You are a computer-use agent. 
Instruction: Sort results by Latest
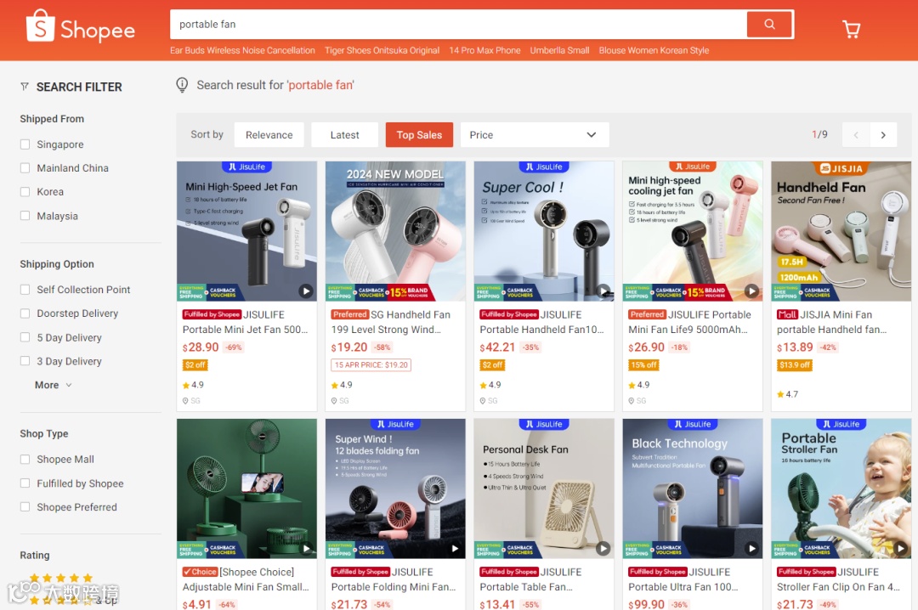pos(344,135)
